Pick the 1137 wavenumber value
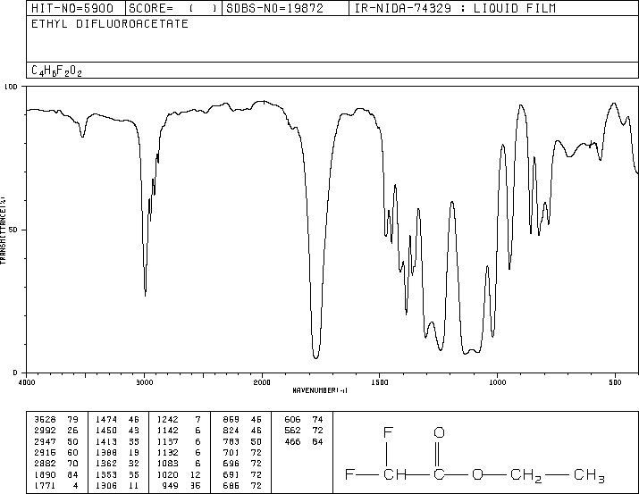639x494 pixels. tap(167, 441)
